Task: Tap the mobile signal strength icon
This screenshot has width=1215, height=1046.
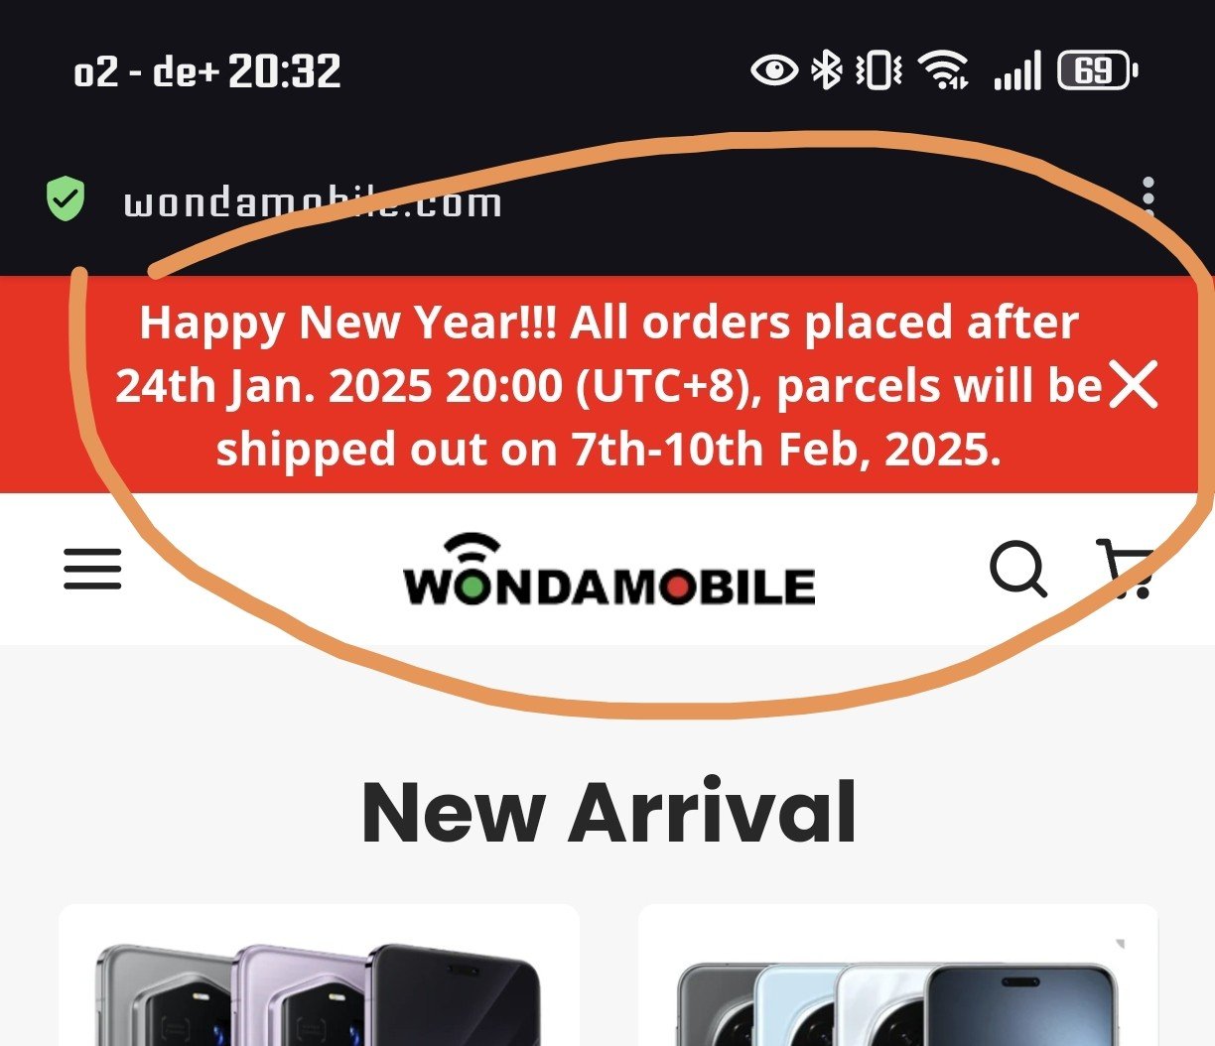Action: (1017, 71)
